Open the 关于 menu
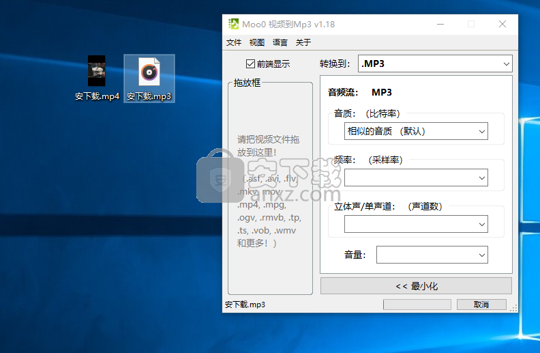Viewport: 540px width, 353px height. 303,42
